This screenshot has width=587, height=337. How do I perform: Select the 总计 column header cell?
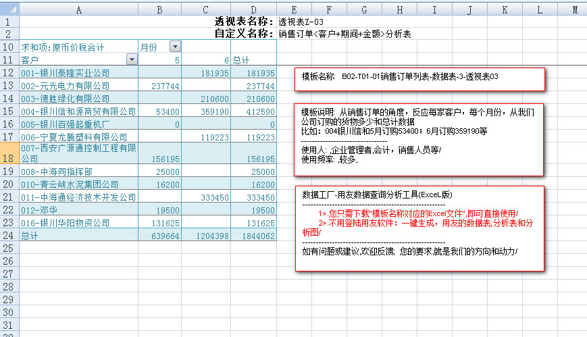click(x=253, y=59)
